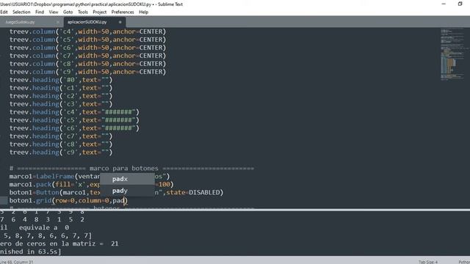The width and height of the screenshot is (470, 264).
Task: Open the Project menu
Action: pyautogui.click(x=100, y=12)
